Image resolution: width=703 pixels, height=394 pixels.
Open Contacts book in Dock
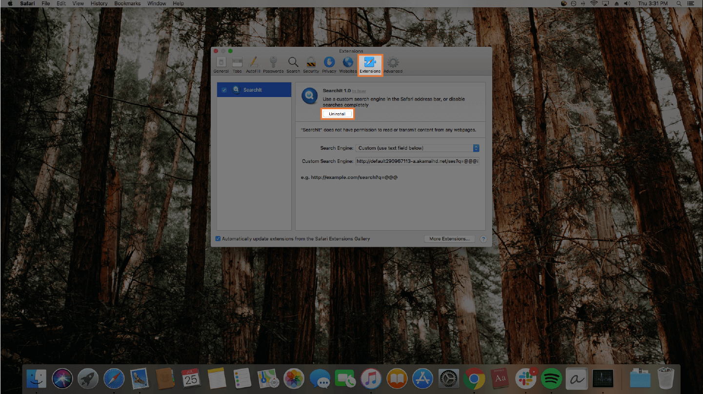165,378
